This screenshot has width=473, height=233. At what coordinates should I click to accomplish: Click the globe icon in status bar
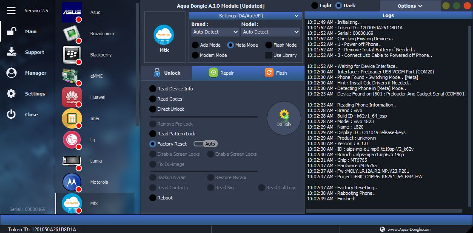382,229
